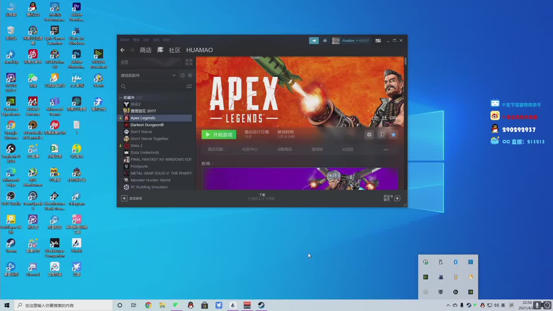This screenshot has height=311, width=553.
Task: Open the volume speaker tray icon
Action: pos(496,305)
